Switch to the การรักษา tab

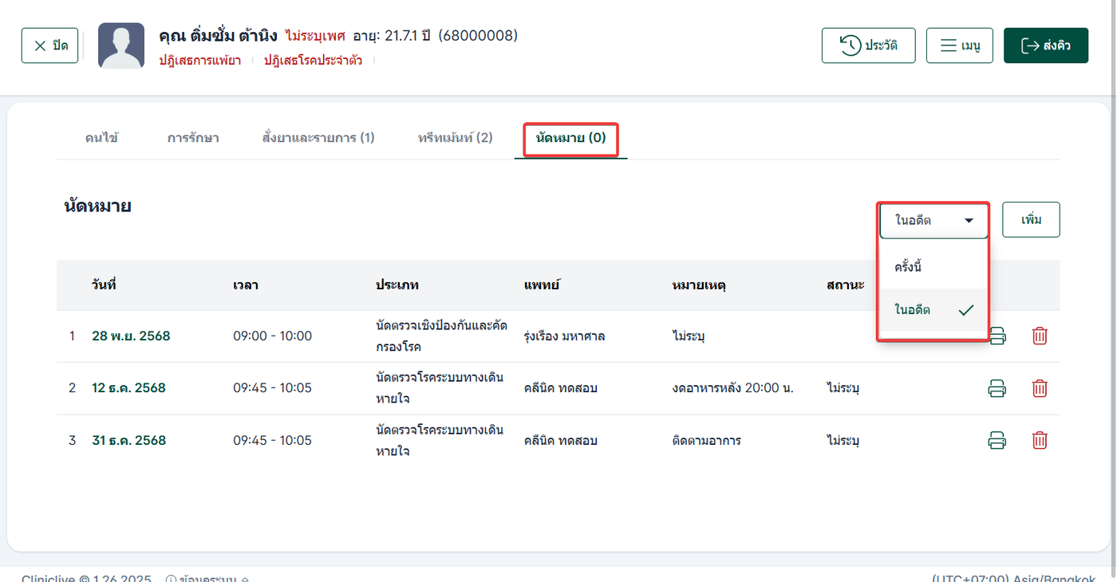[x=193, y=138]
